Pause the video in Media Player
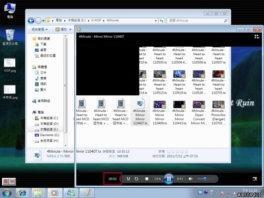264x198 pixels. click(x=168, y=179)
